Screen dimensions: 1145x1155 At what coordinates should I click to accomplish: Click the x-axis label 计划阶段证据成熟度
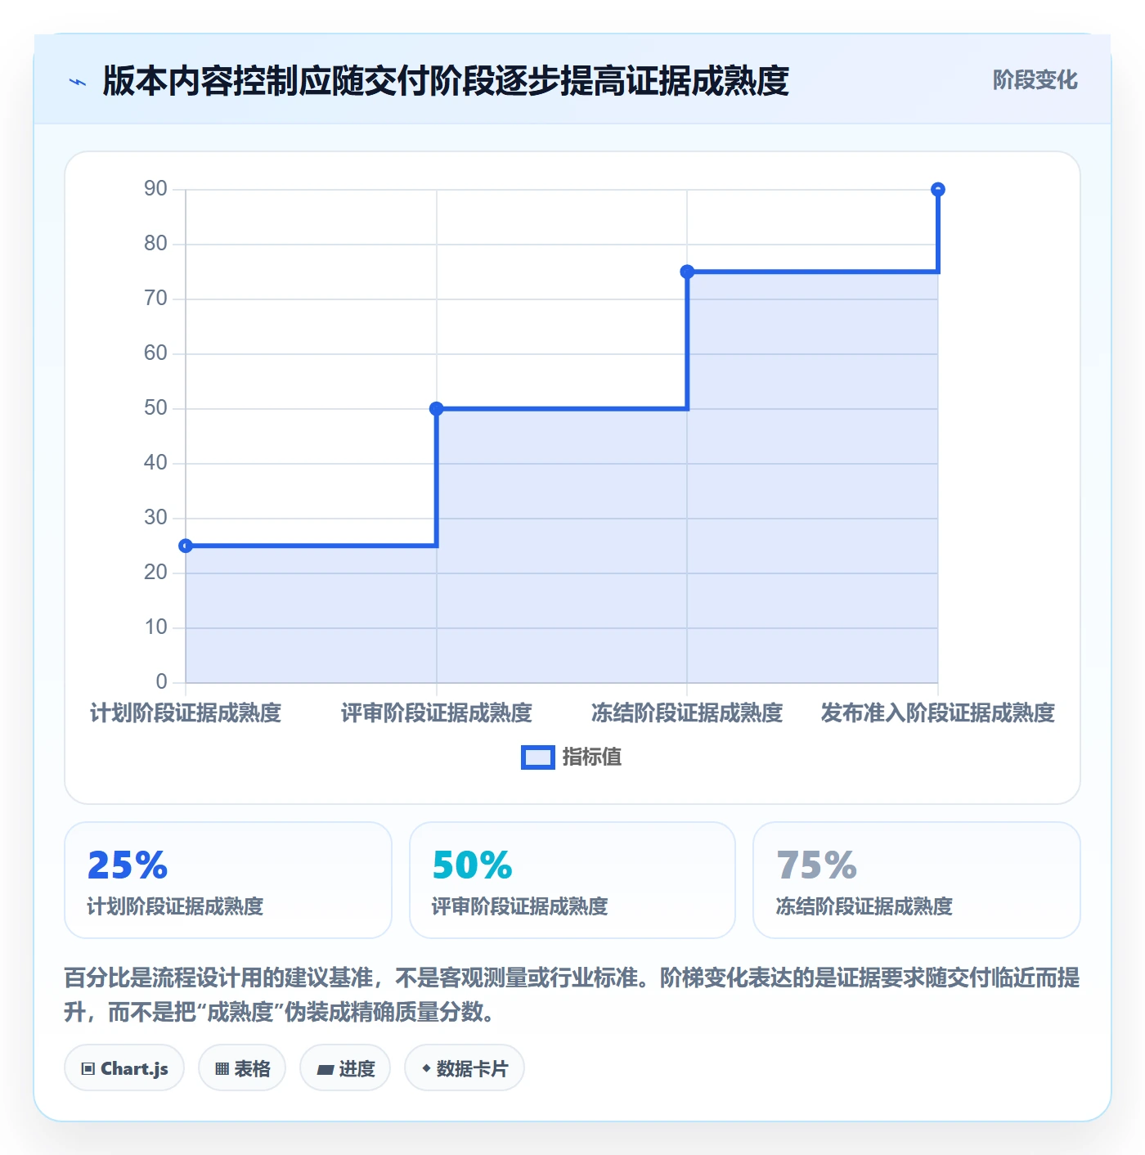pos(186,713)
